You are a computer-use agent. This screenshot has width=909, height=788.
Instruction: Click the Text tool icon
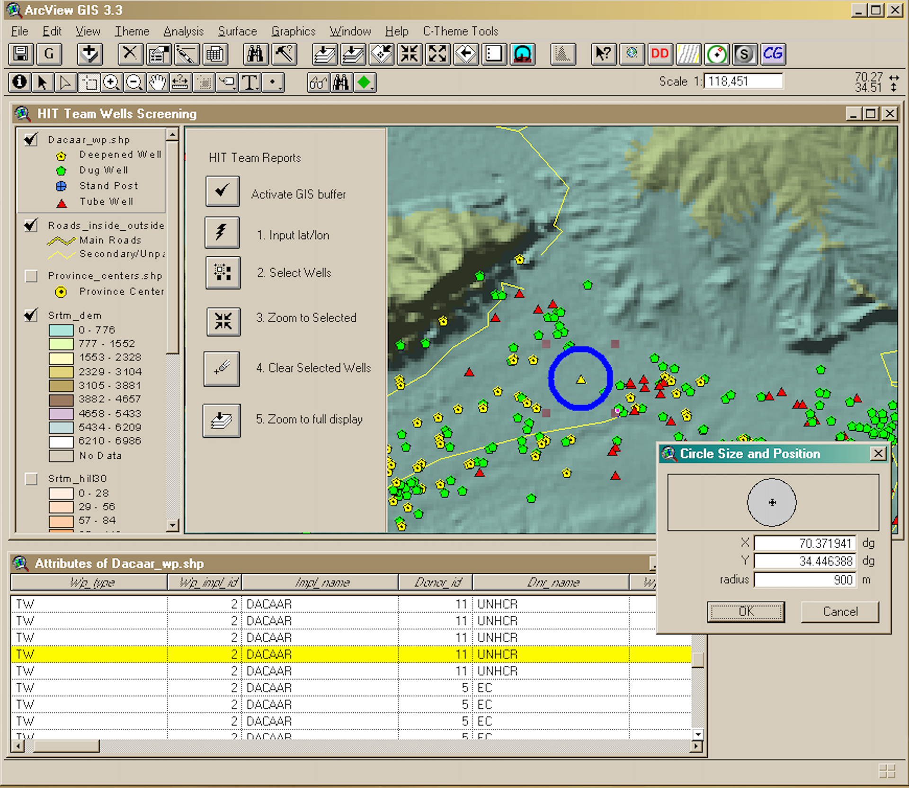[x=250, y=82]
